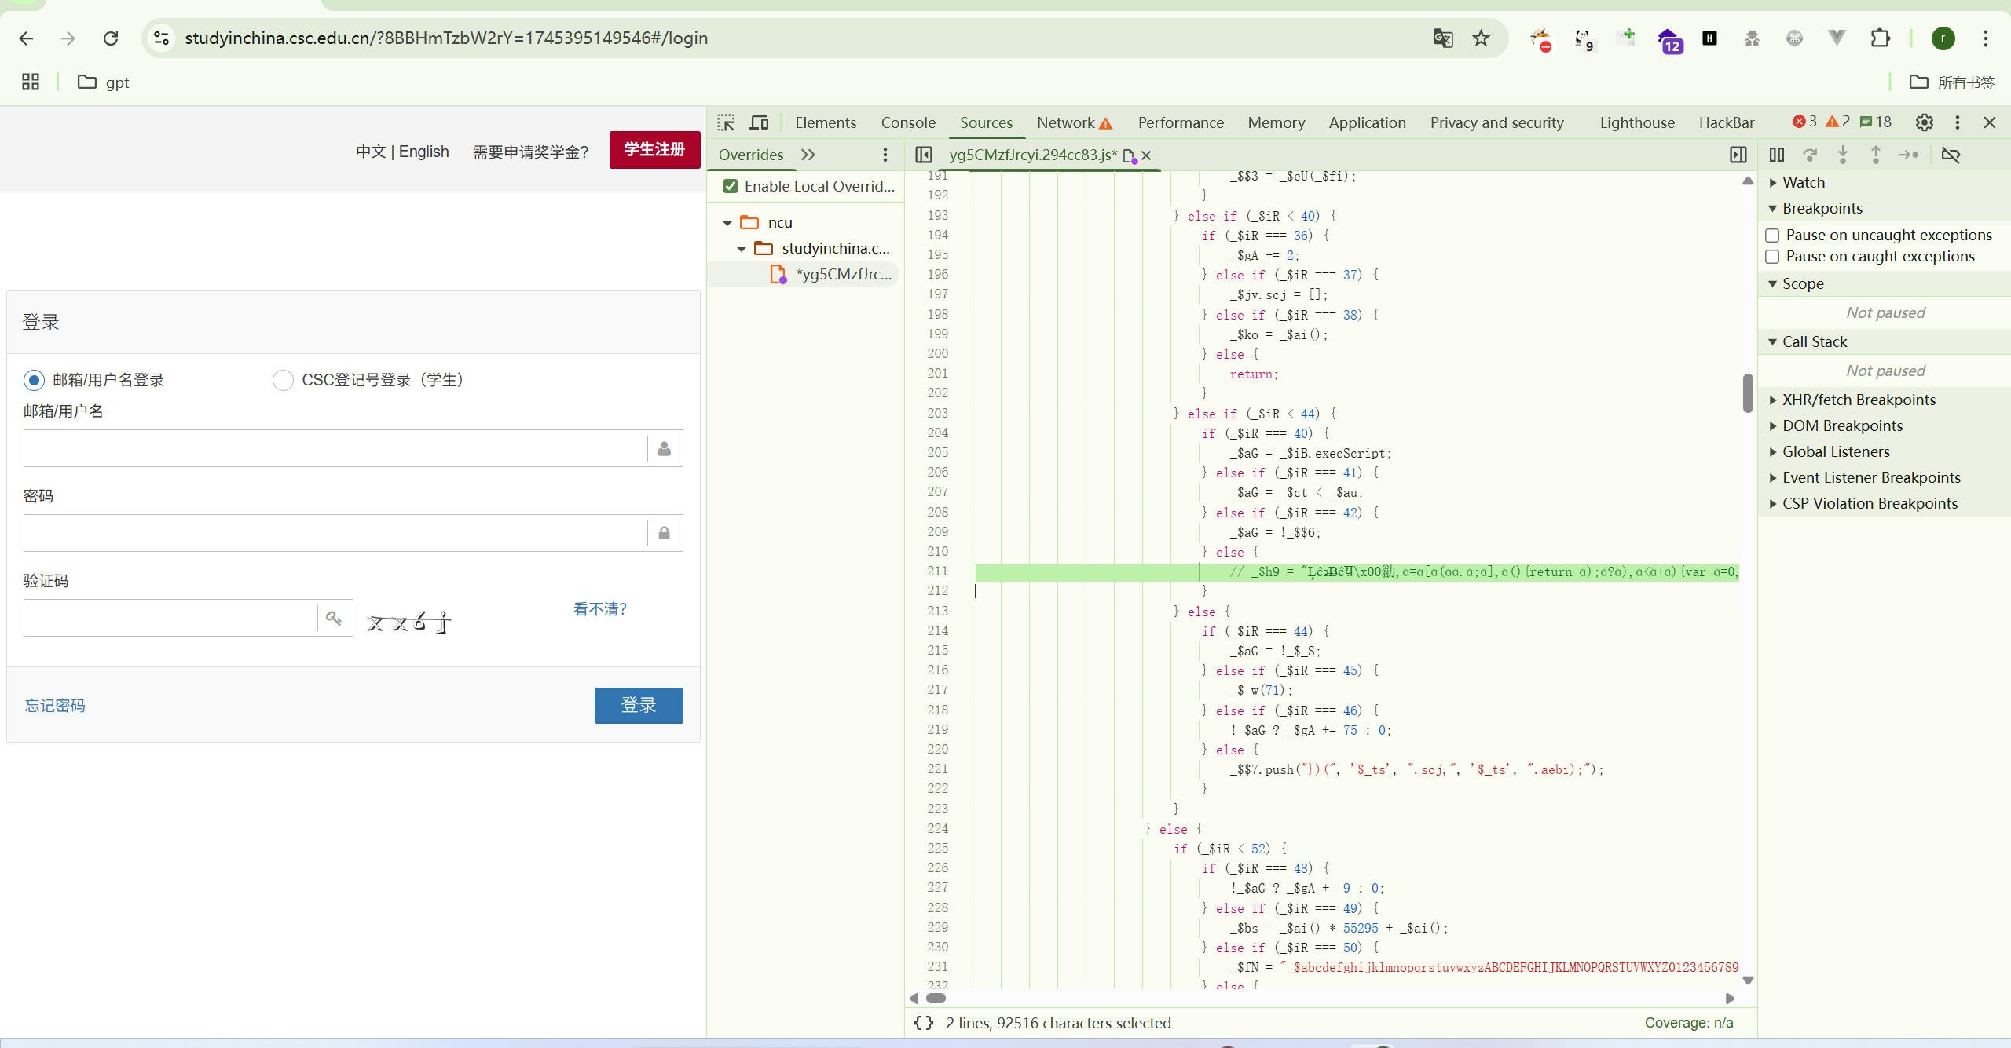
Task: Collapse the ncu folder
Action: pyautogui.click(x=727, y=223)
